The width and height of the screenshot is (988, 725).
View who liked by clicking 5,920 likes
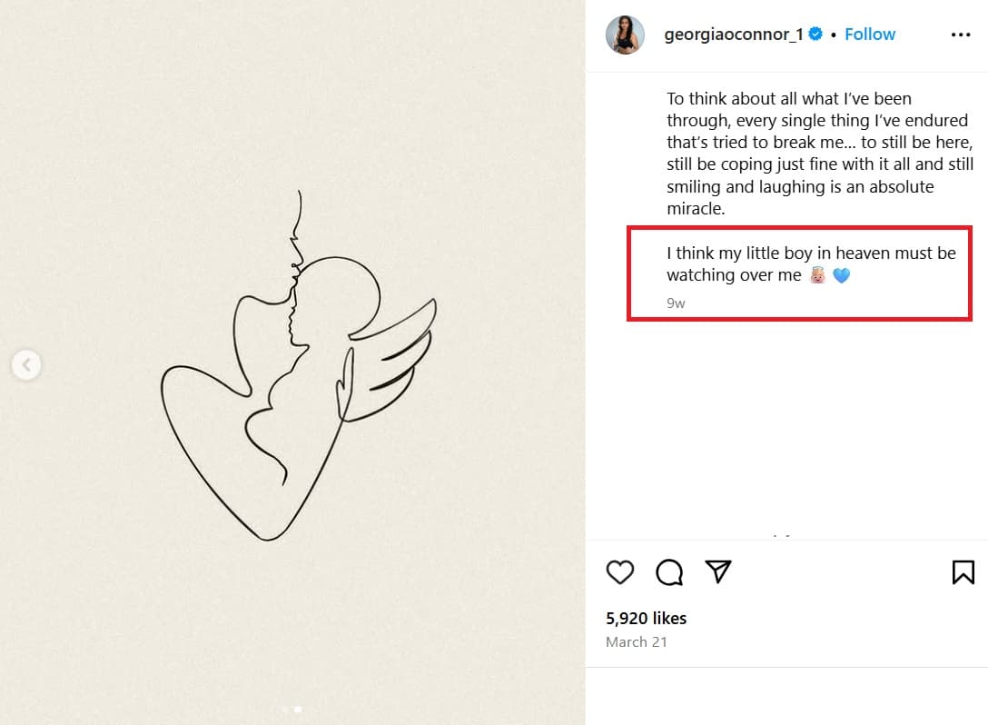pyautogui.click(x=646, y=618)
